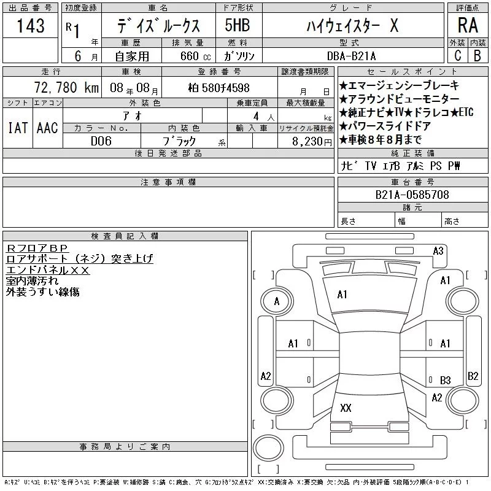This screenshot has width=491, height=491.
Task: Click sales point アラウンドビューモニター
Action: [x=399, y=99]
